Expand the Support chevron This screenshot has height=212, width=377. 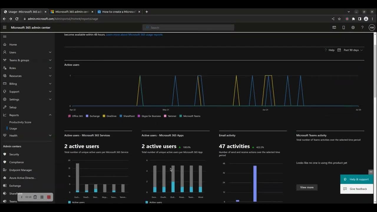click(x=50, y=92)
